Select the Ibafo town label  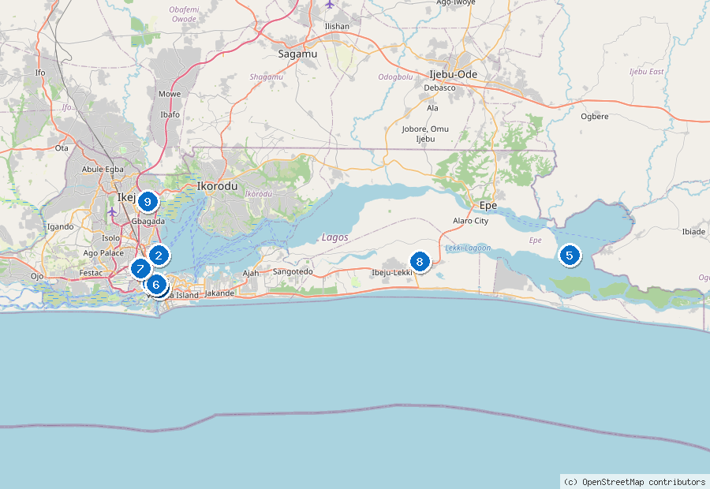click(170, 114)
